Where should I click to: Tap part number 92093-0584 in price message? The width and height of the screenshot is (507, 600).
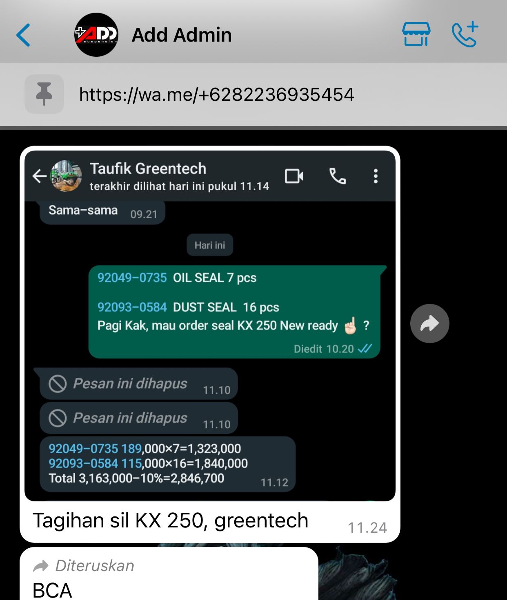click(83, 463)
